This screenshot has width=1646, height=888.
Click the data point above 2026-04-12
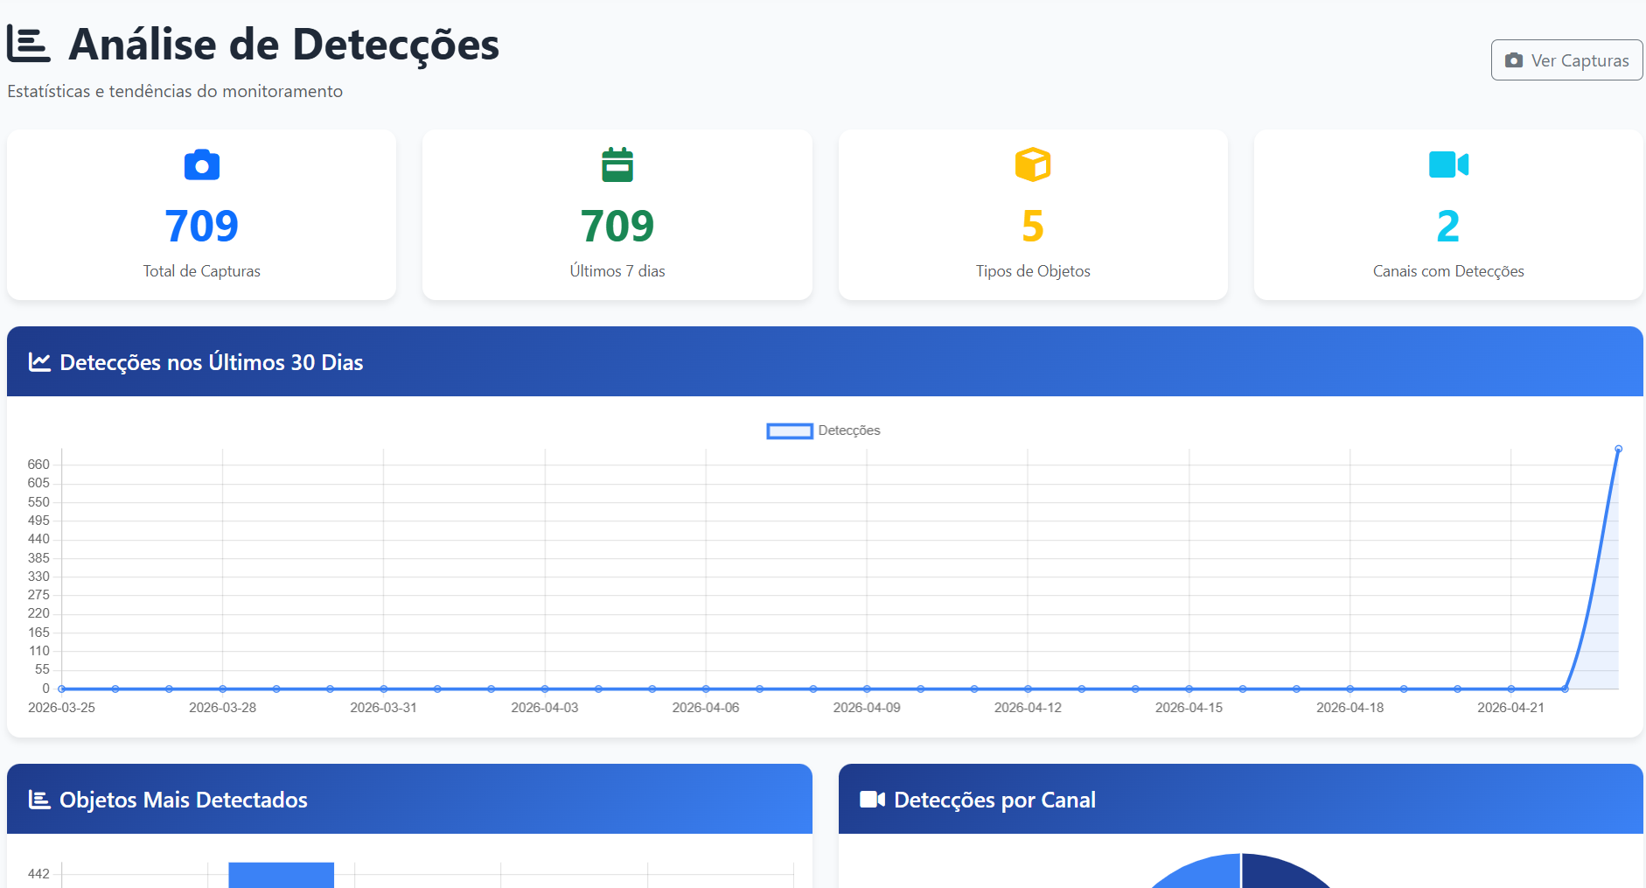coord(1028,688)
